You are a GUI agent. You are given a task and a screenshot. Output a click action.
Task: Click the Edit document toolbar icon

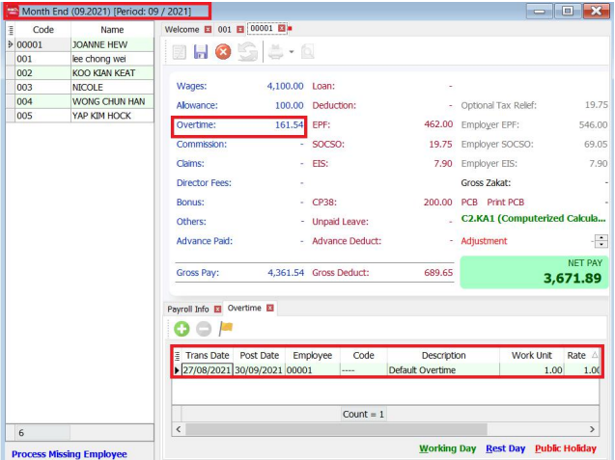pos(180,52)
